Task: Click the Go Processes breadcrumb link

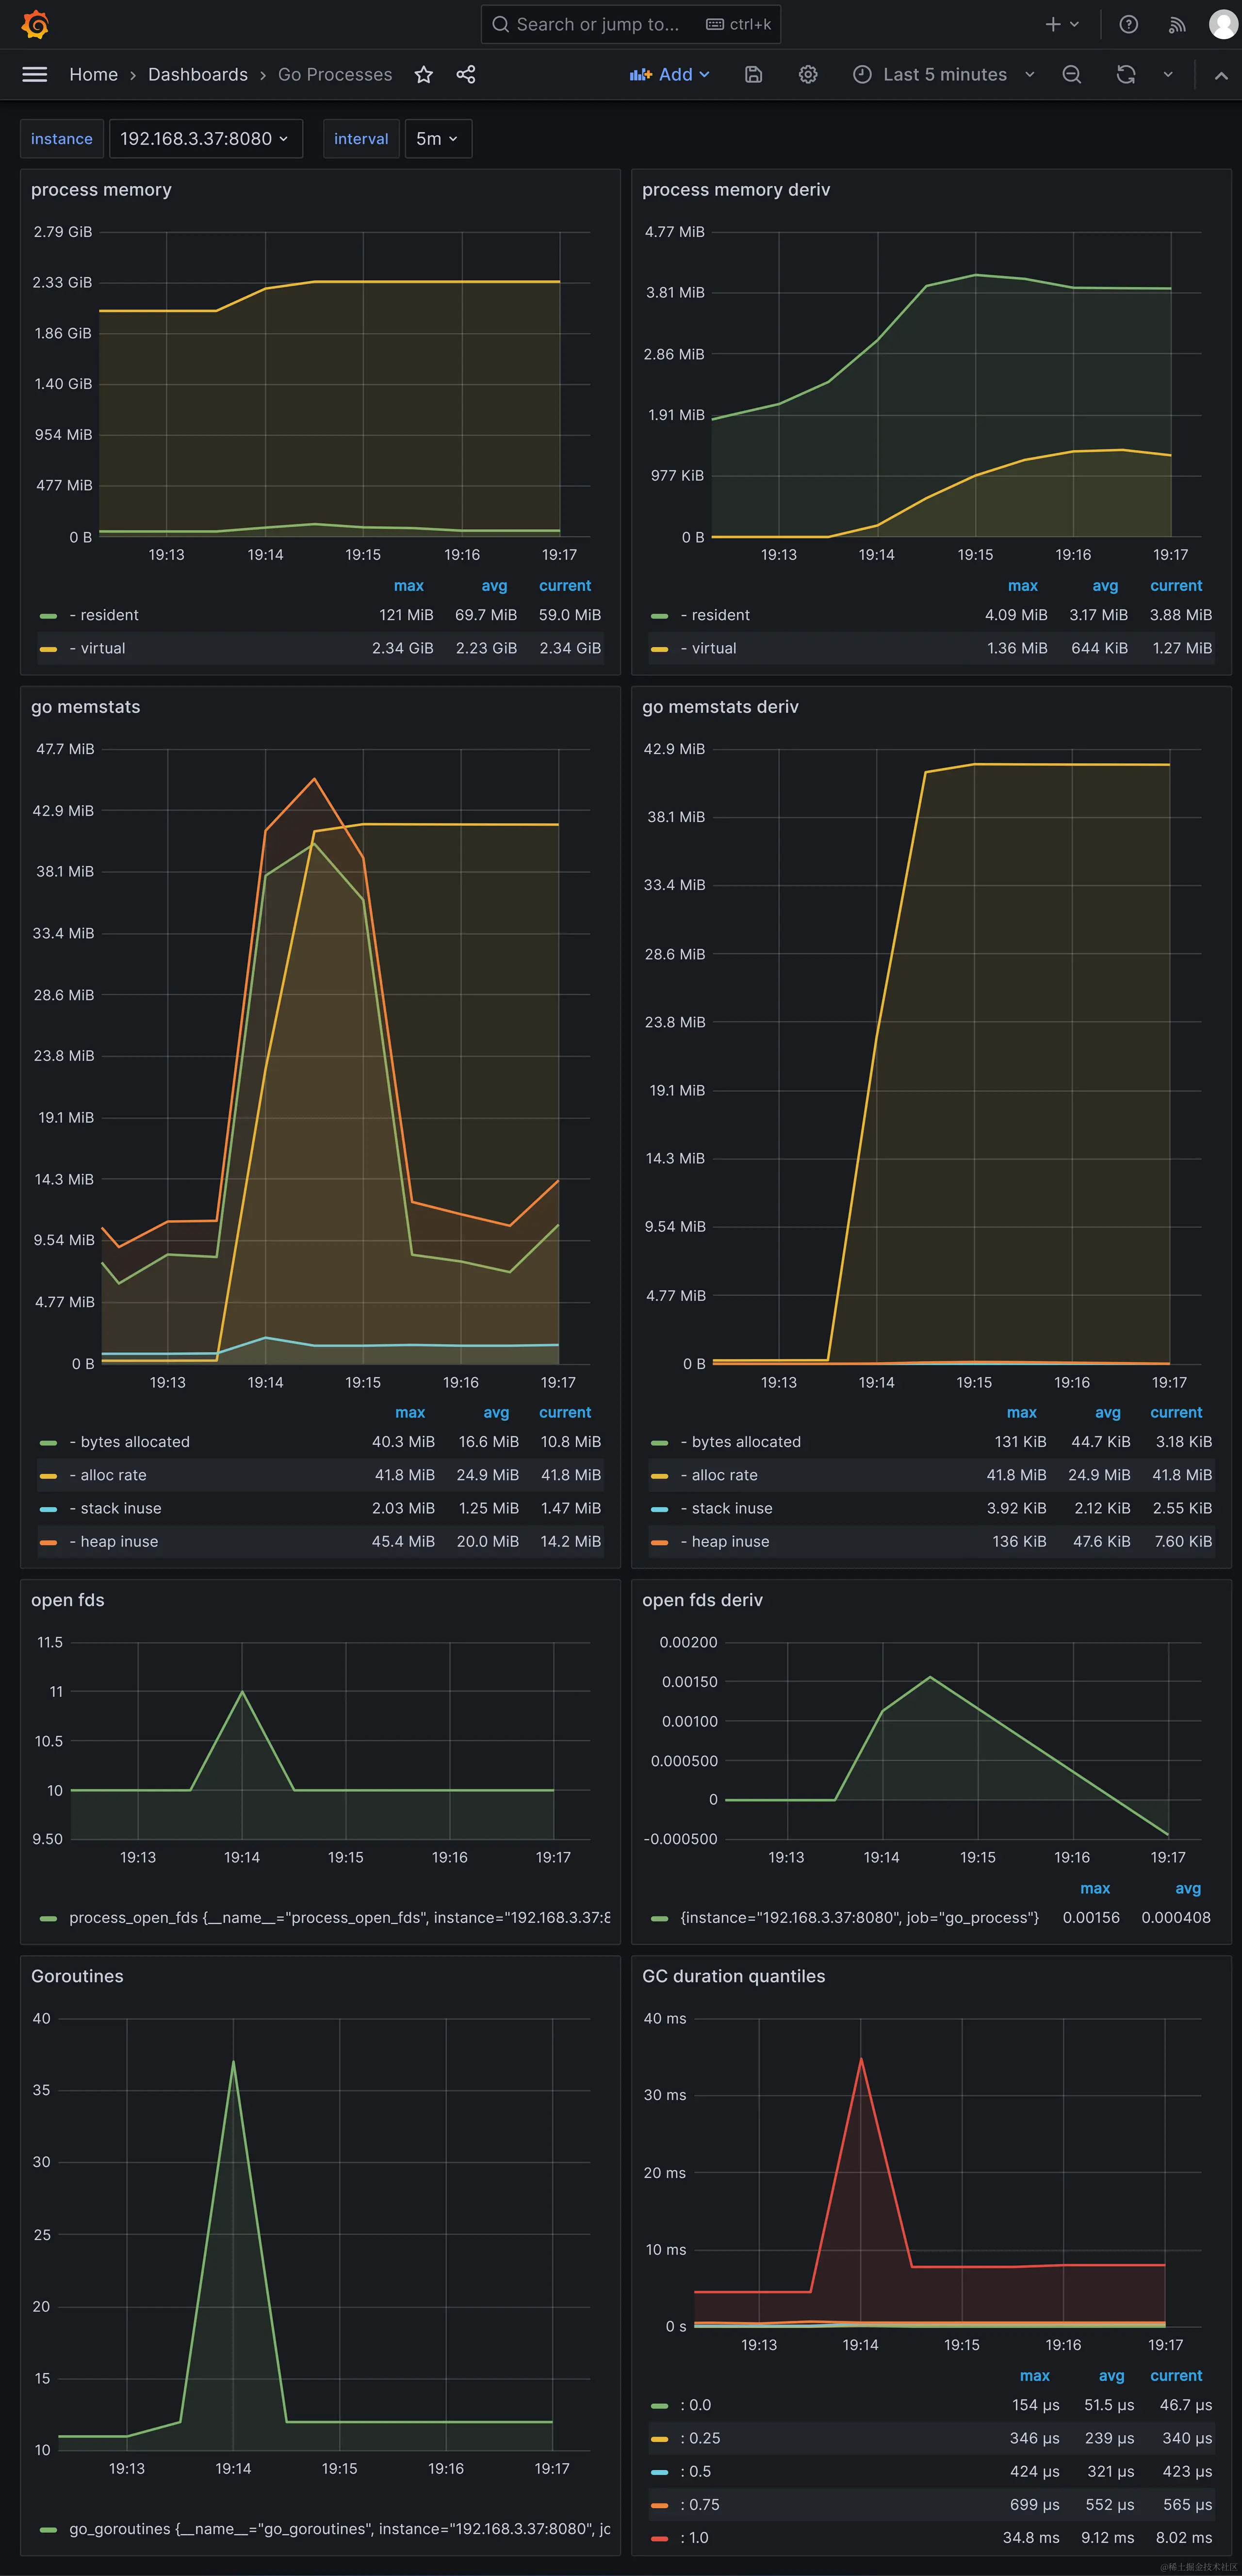Action: [x=334, y=74]
